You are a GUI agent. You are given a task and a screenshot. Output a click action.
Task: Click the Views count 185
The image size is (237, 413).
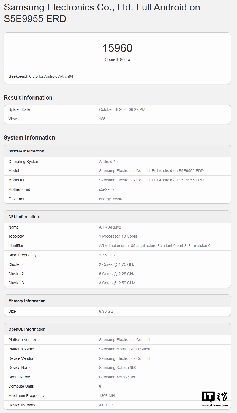coord(102,119)
